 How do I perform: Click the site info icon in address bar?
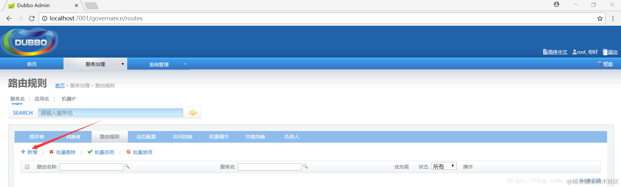45,18
